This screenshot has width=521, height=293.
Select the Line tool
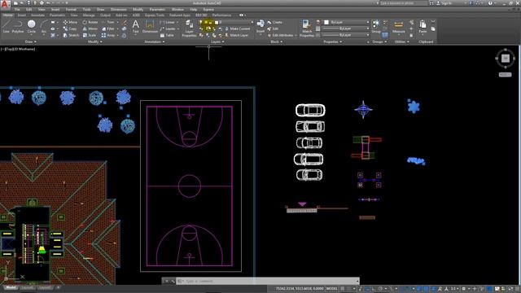[7, 27]
